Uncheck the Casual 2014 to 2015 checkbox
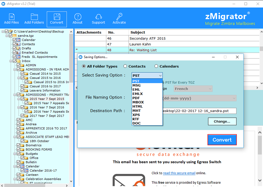Screen dimensions: 263x187 tap(22, 74)
